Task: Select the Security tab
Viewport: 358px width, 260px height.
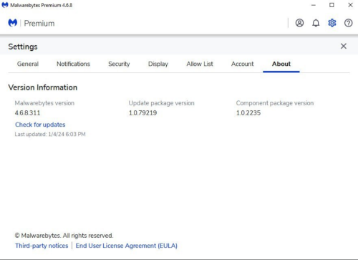Action: pyautogui.click(x=119, y=64)
